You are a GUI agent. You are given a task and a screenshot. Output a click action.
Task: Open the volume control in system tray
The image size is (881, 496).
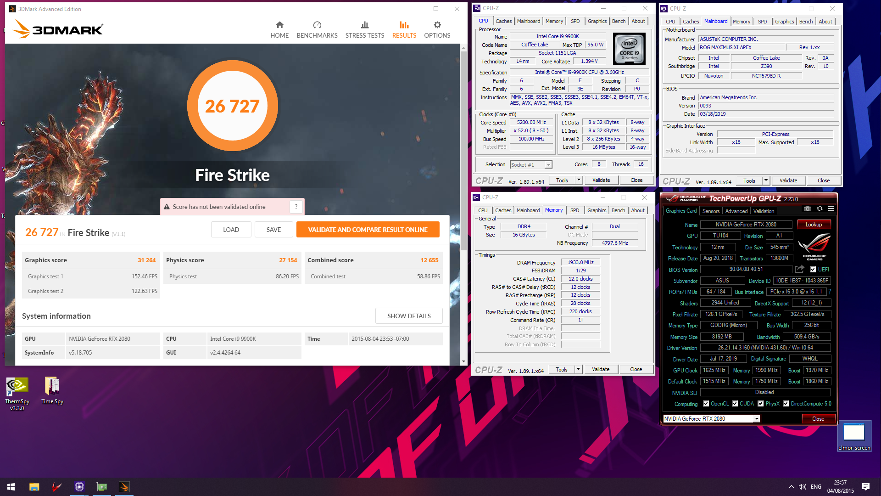pos(803,487)
